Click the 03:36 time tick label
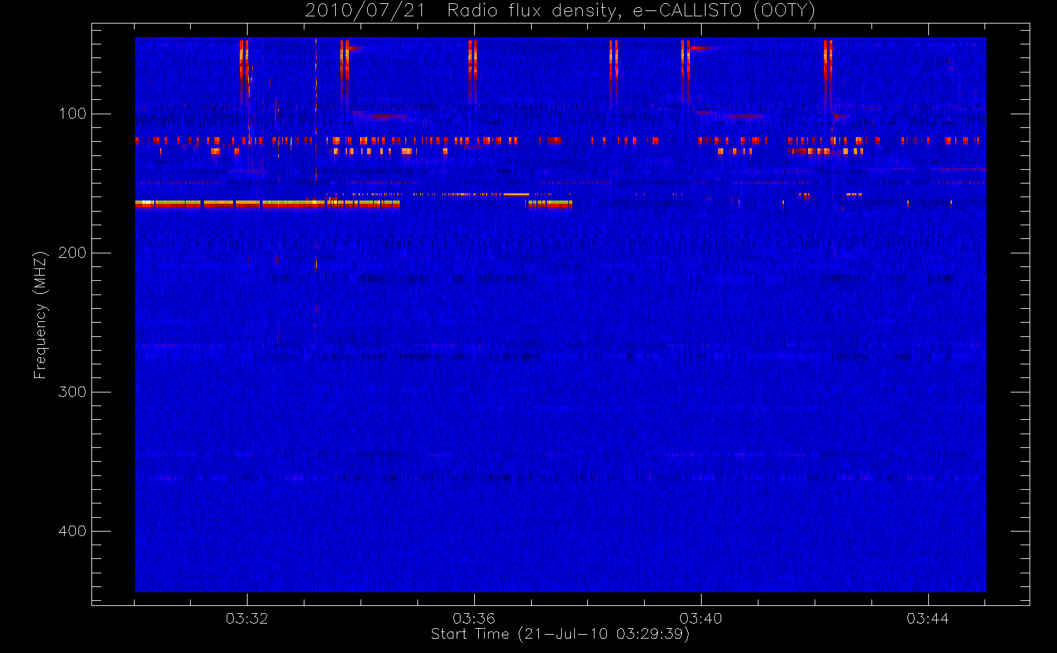 point(474,618)
